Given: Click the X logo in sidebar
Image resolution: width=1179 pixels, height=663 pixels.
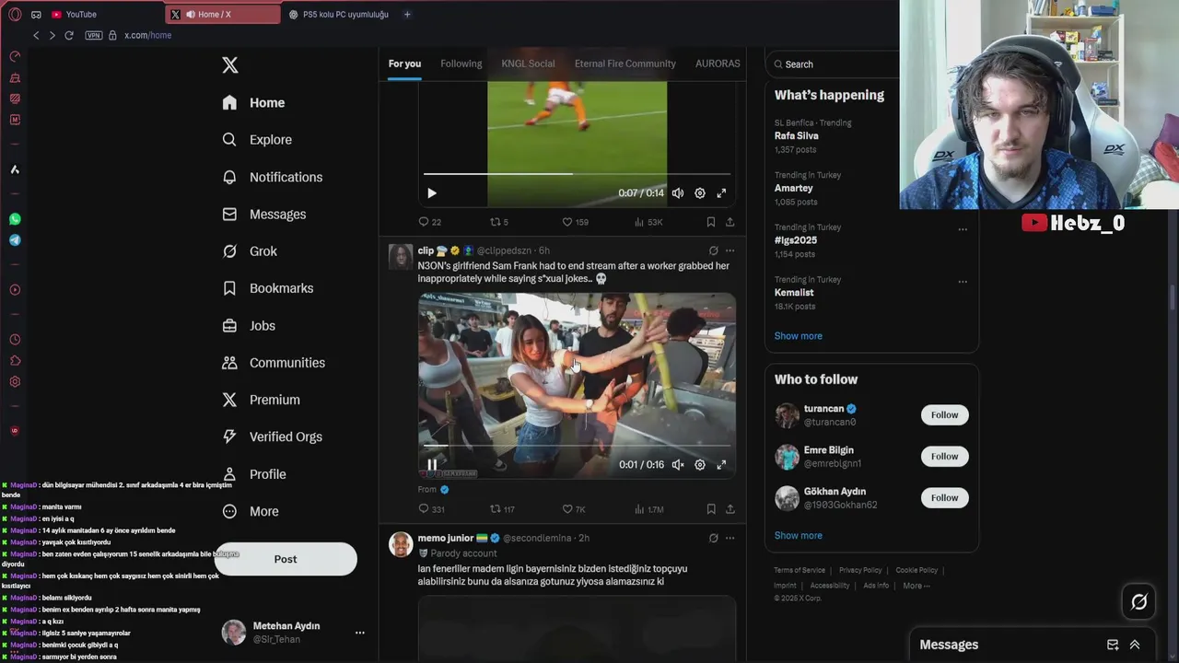Looking at the screenshot, I should click(230, 64).
